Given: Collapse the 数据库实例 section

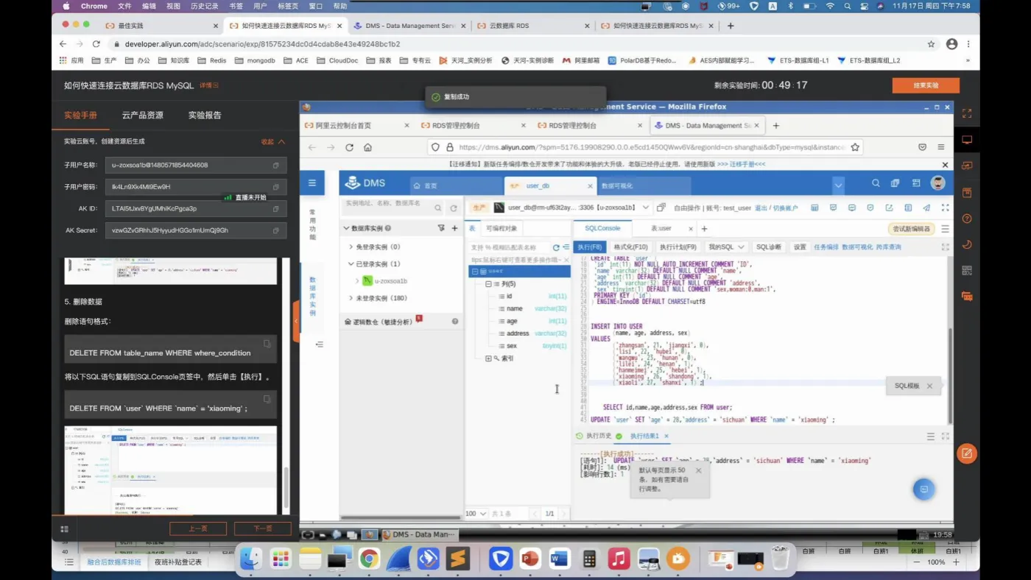Looking at the screenshot, I should (x=347, y=228).
